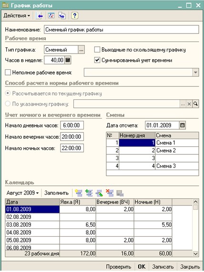Clear the По указанному графику field with X
Viewport: 204px width, 272px height.
[189, 104]
